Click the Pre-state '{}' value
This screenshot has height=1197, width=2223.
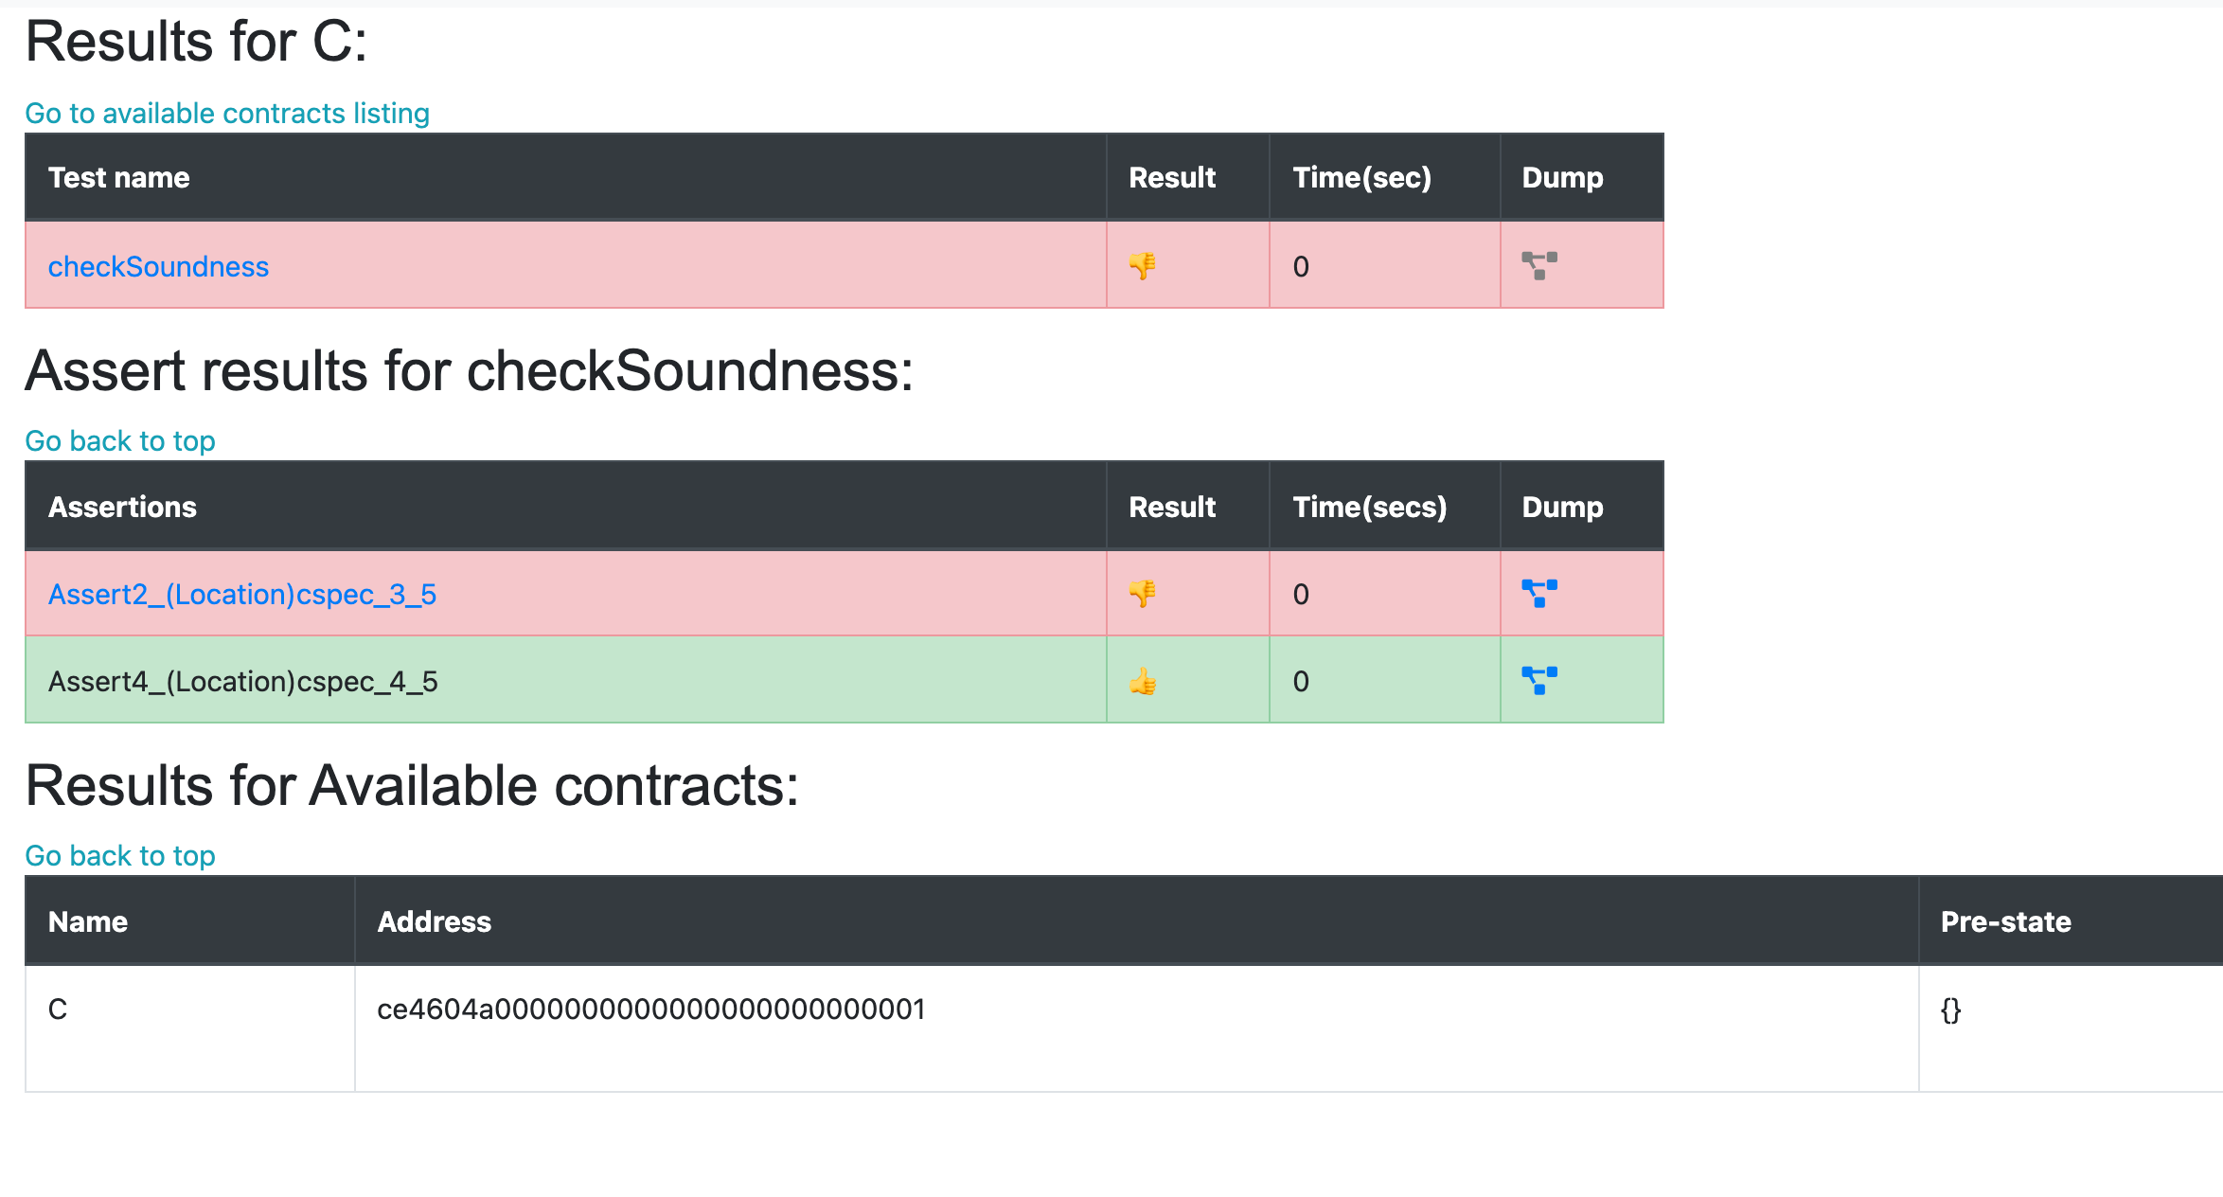click(x=1950, y=1009)
